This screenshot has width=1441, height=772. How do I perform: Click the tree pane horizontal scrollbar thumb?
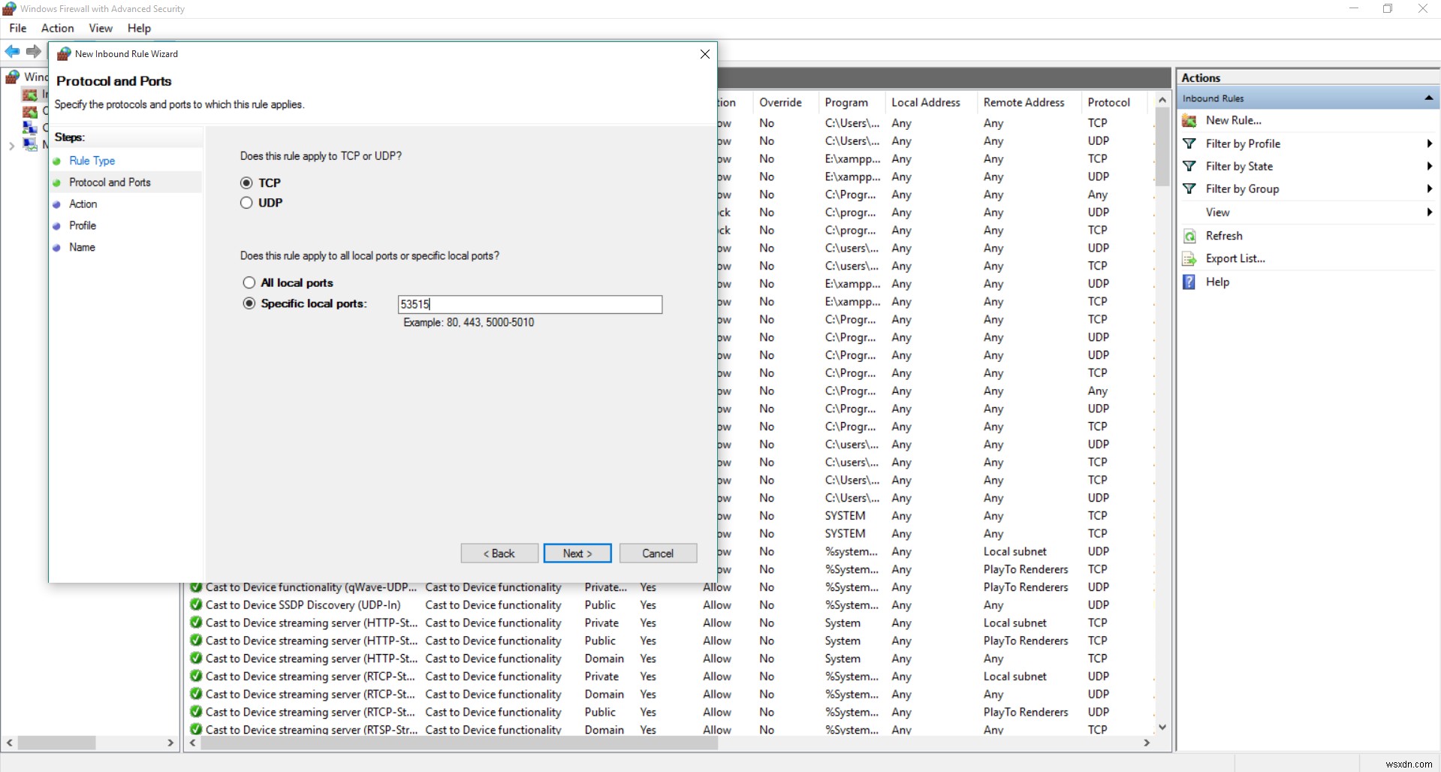57,743
